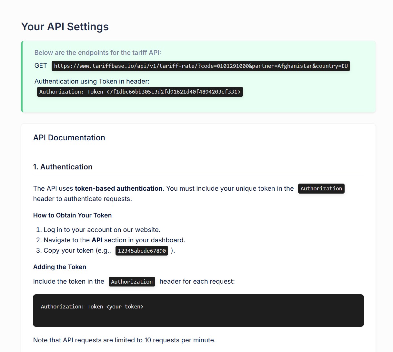Click the dark code block with <your-token>
Screen dimensions: 393x352
[x=198, y=310]
